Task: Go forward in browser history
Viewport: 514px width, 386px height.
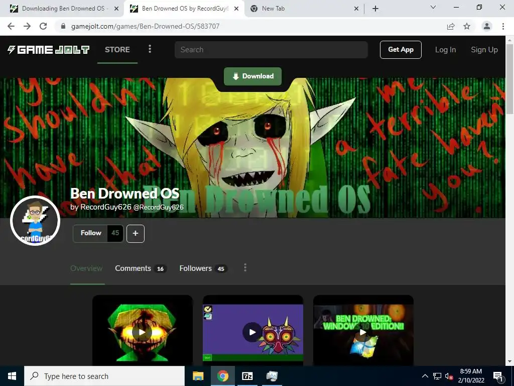Action: coord(27,26)
